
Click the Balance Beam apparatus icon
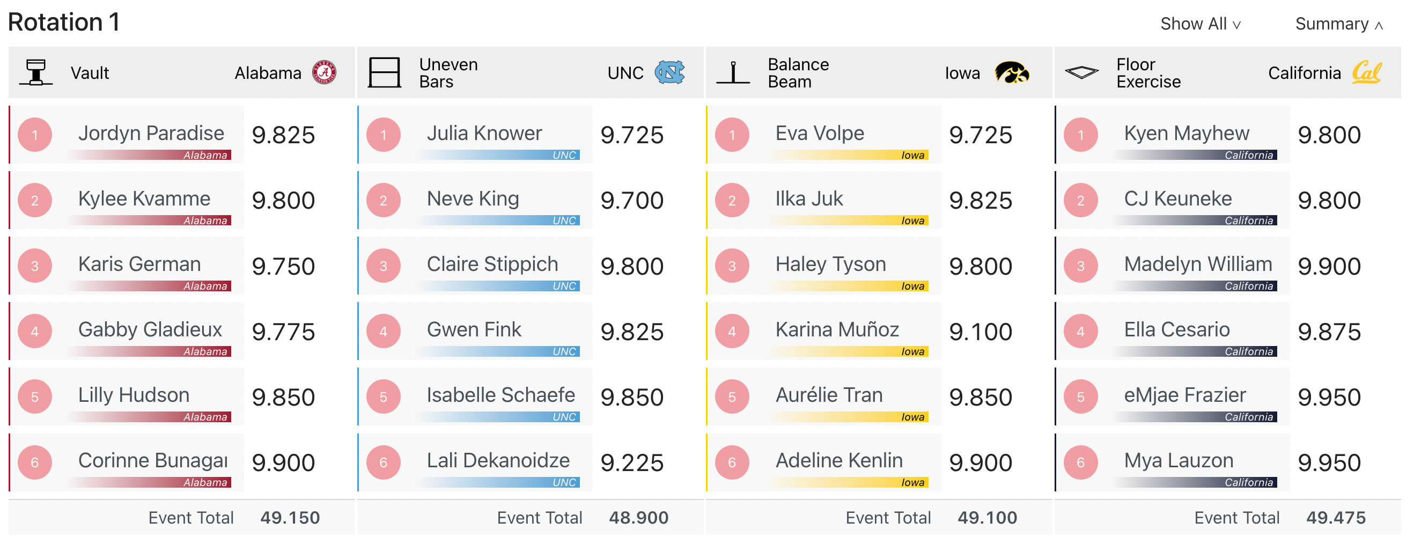pyautogui.click(x=733, y=72)
